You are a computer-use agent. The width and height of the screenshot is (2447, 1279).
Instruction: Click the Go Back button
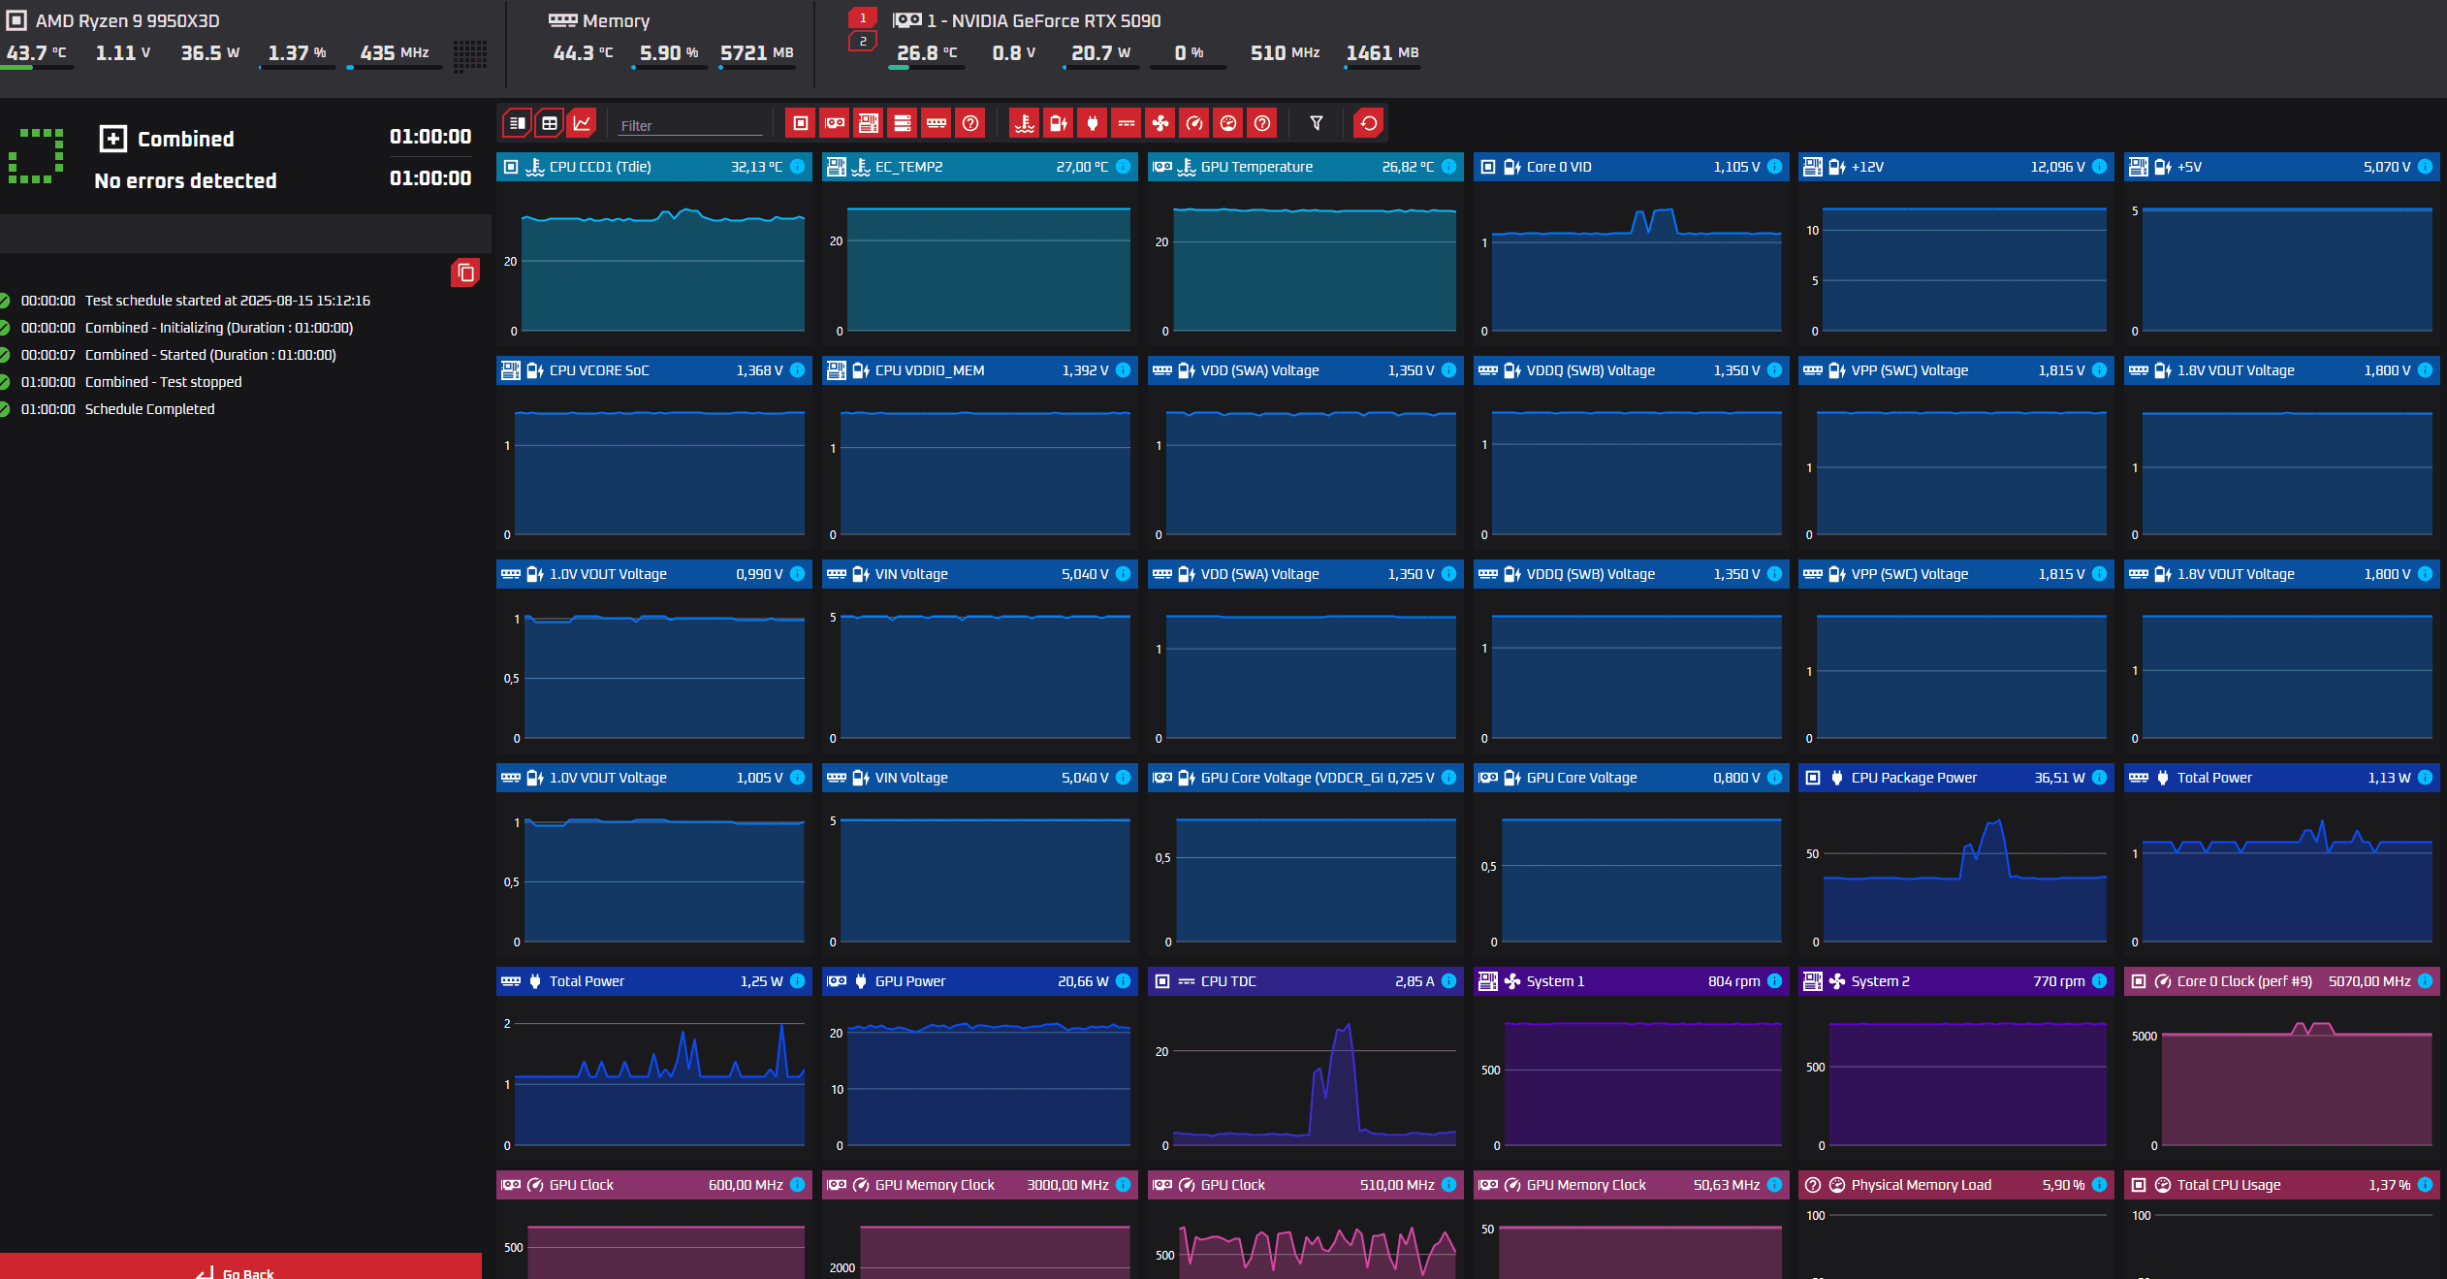(240, 1270)
